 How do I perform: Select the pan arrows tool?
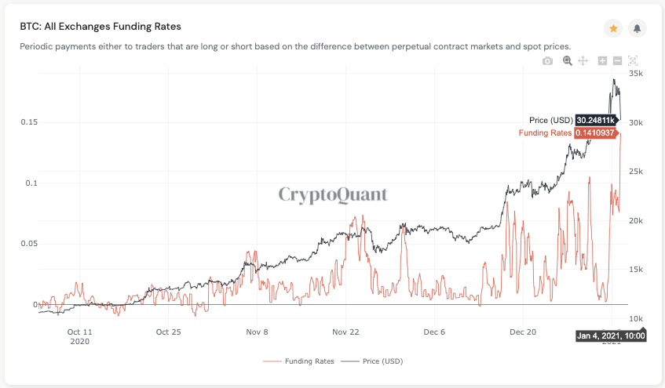[x=583, y=61]
